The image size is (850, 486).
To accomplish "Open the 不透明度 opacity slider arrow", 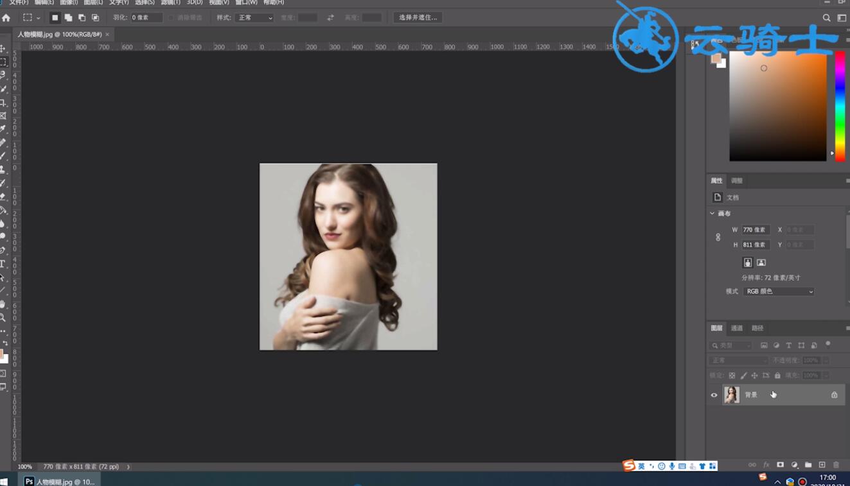I will pos(826,360).
